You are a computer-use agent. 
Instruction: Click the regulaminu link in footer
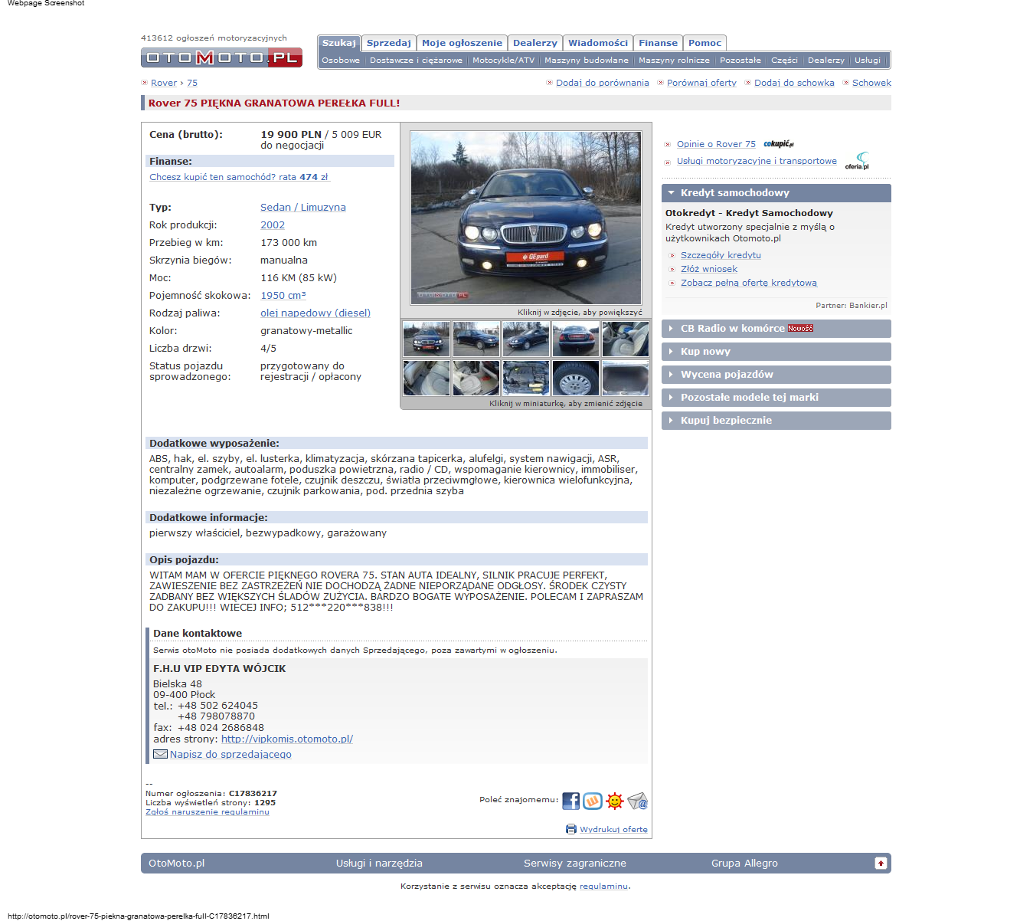(x=603, y=886)
